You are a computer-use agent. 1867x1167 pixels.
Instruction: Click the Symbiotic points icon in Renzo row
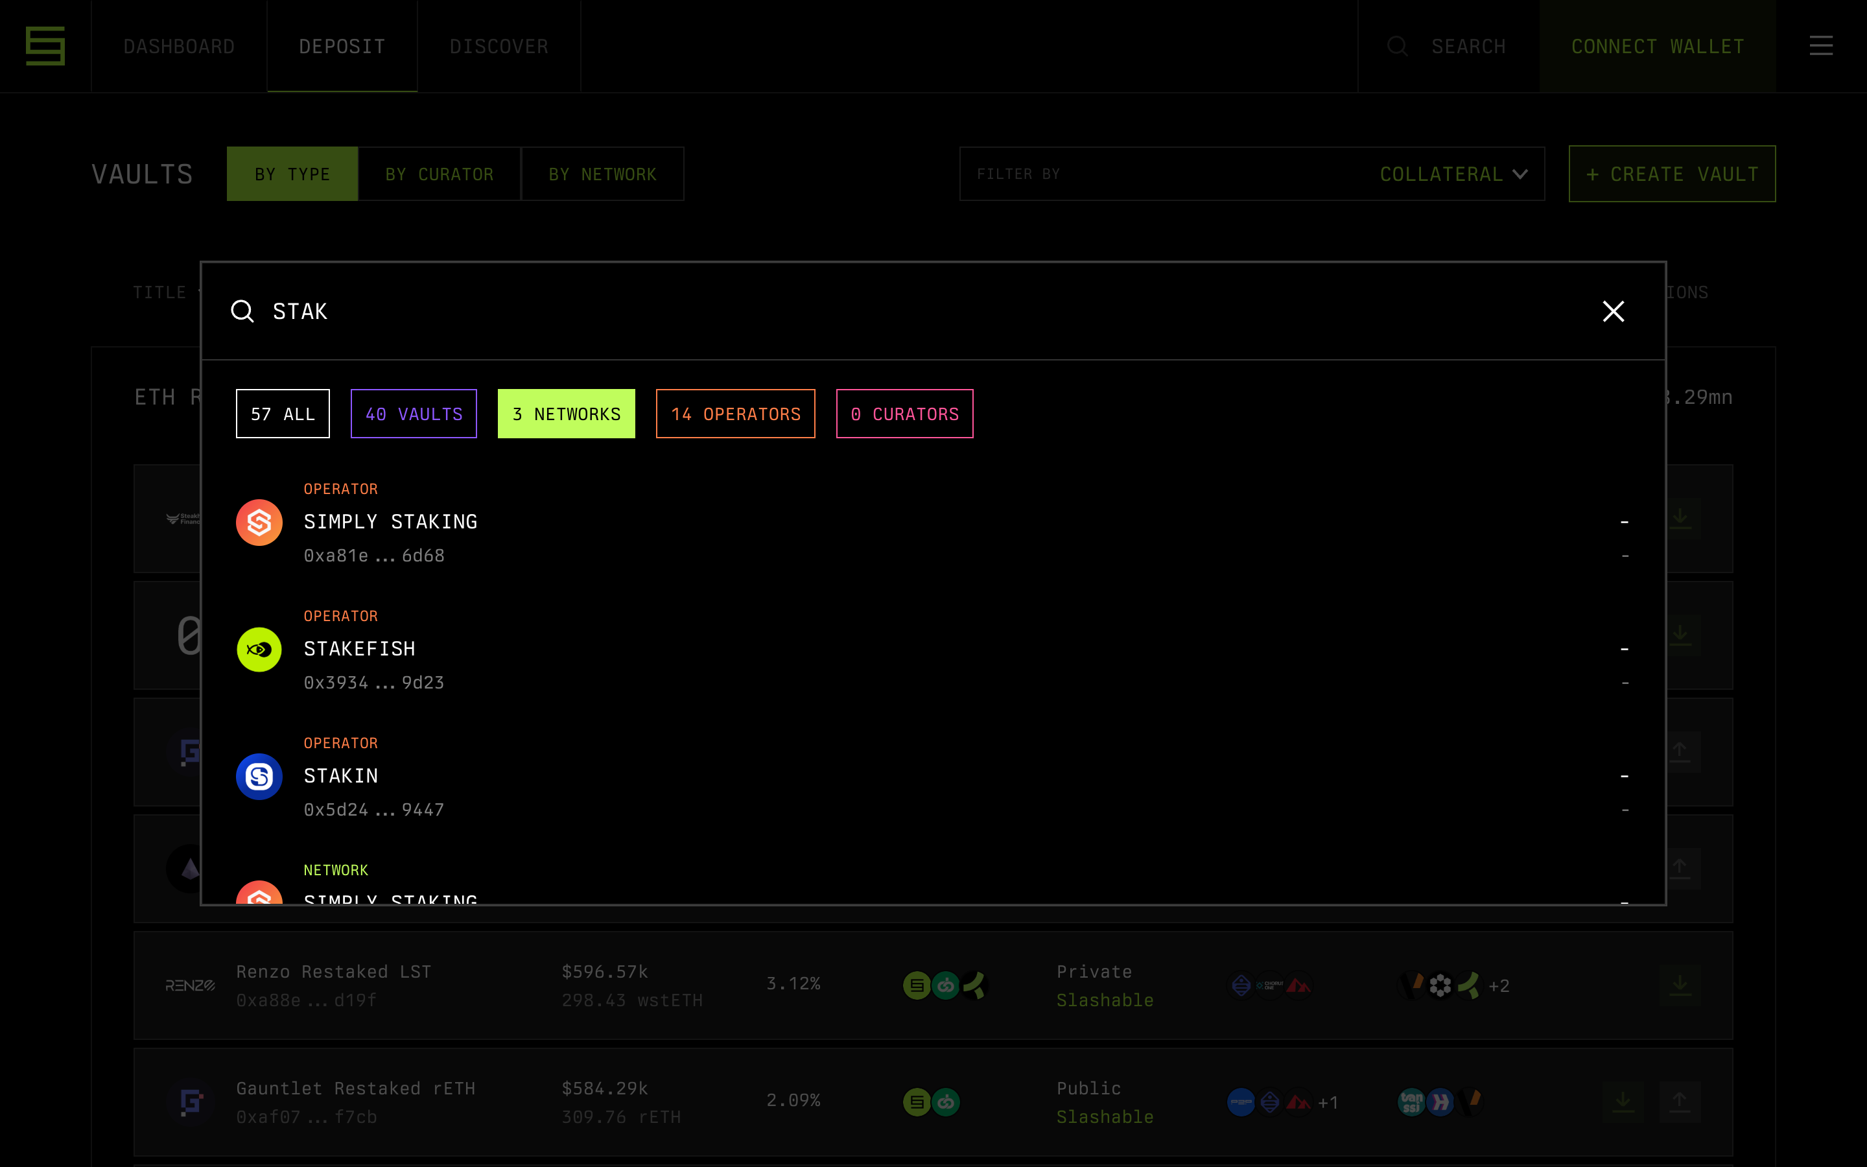pyautogui.click(x=917, y=985)
